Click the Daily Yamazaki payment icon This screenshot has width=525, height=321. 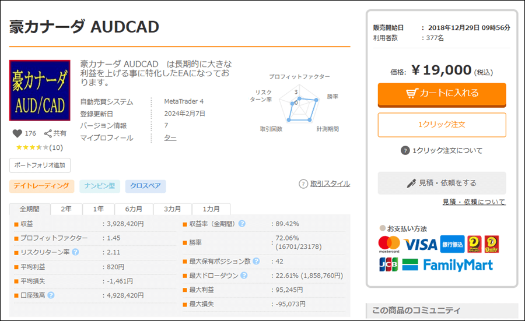pos(491,244)
